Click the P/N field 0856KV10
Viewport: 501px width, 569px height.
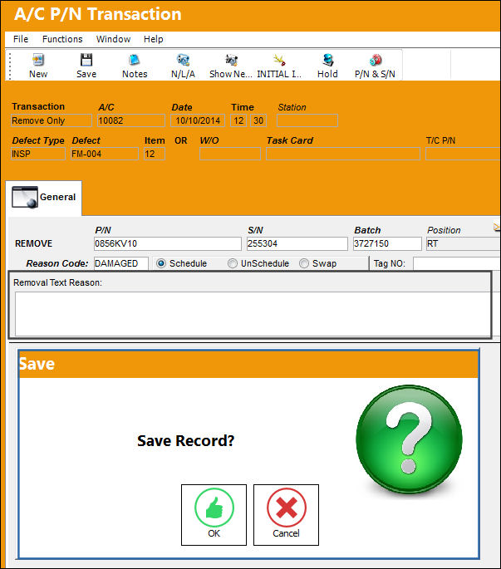tap(167, 244)
